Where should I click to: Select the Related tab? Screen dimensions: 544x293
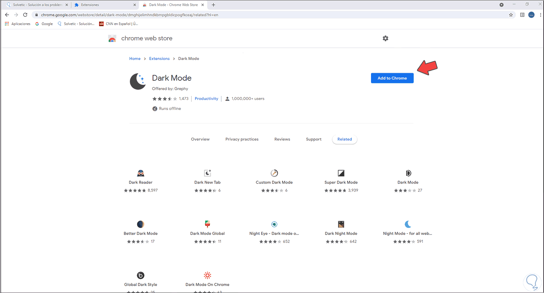click(345, 139)
